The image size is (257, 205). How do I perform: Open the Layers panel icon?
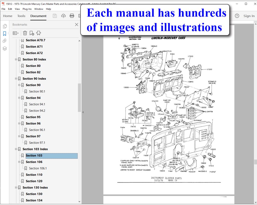tap(5, 48)
